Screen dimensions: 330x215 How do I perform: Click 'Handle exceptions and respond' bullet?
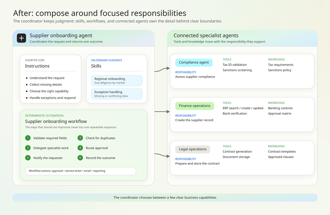coord(53,98)
